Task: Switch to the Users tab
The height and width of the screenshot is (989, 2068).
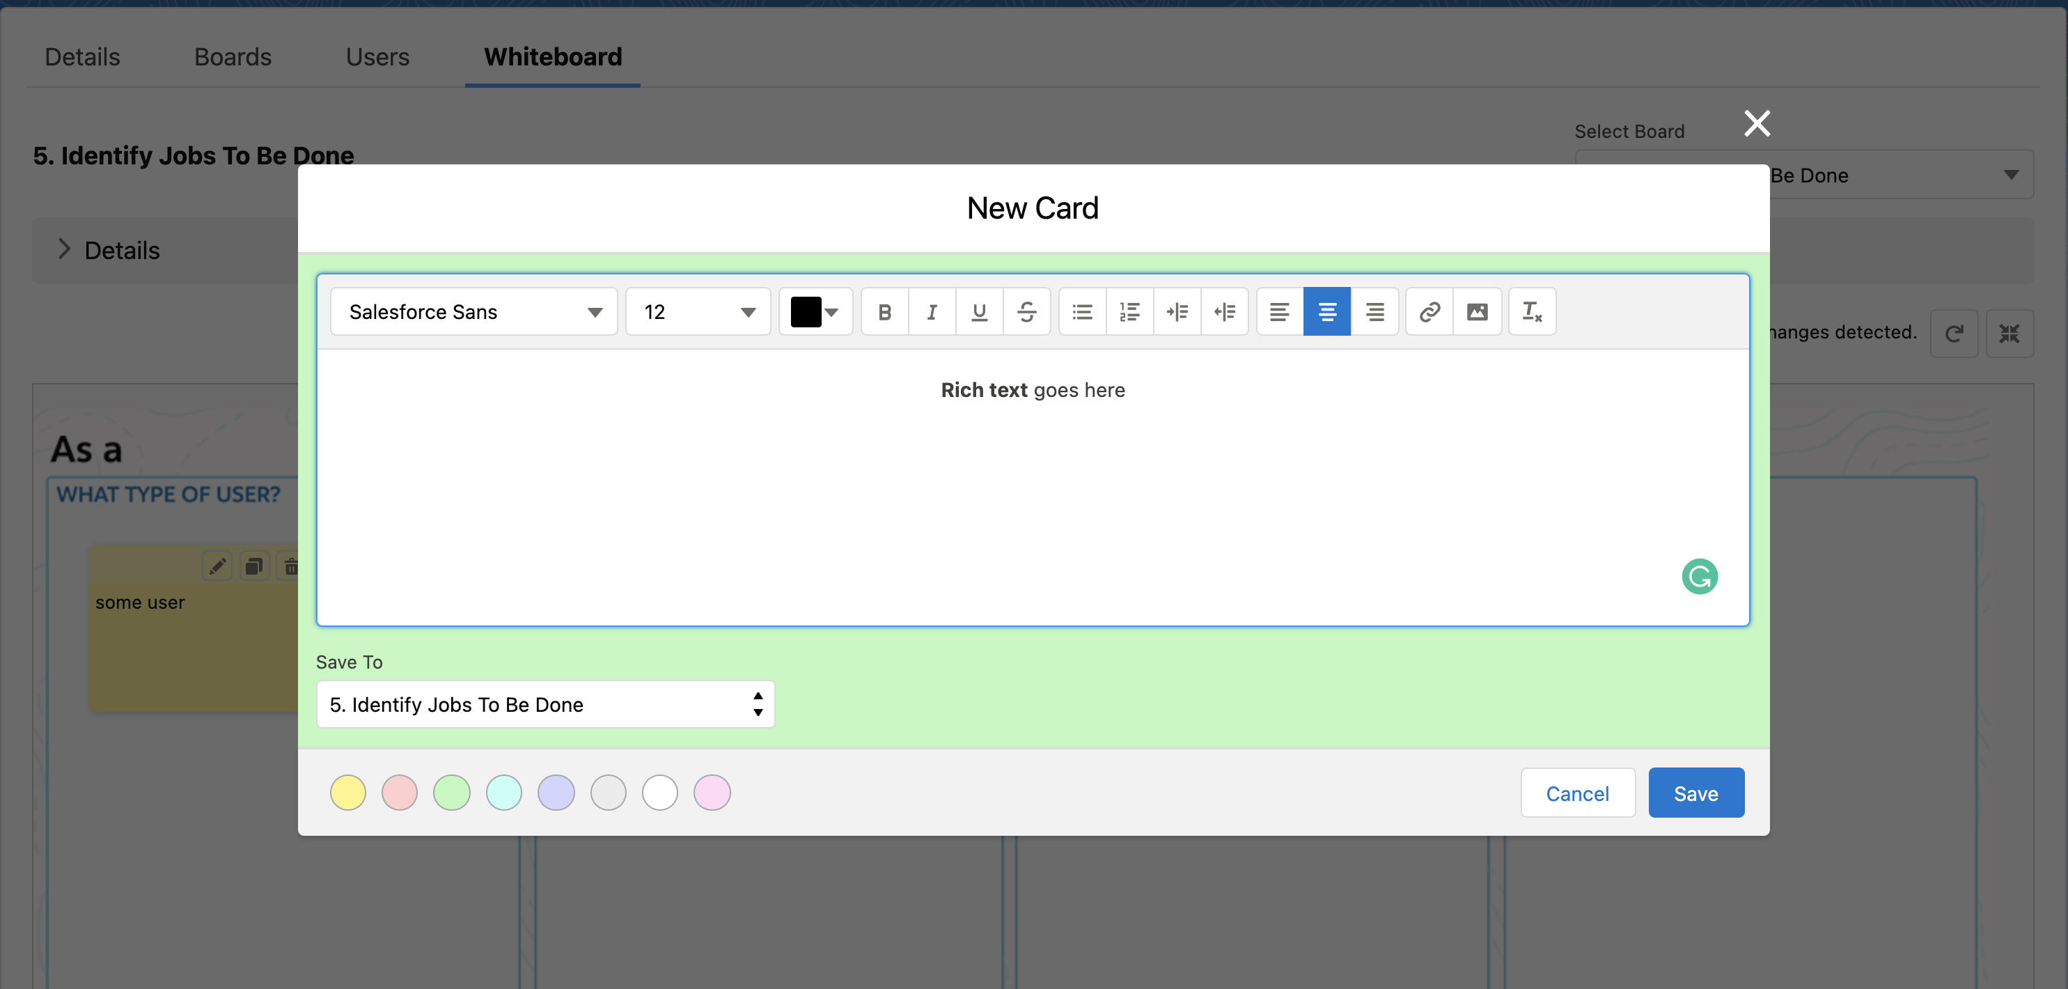Action: click(377, 56)
